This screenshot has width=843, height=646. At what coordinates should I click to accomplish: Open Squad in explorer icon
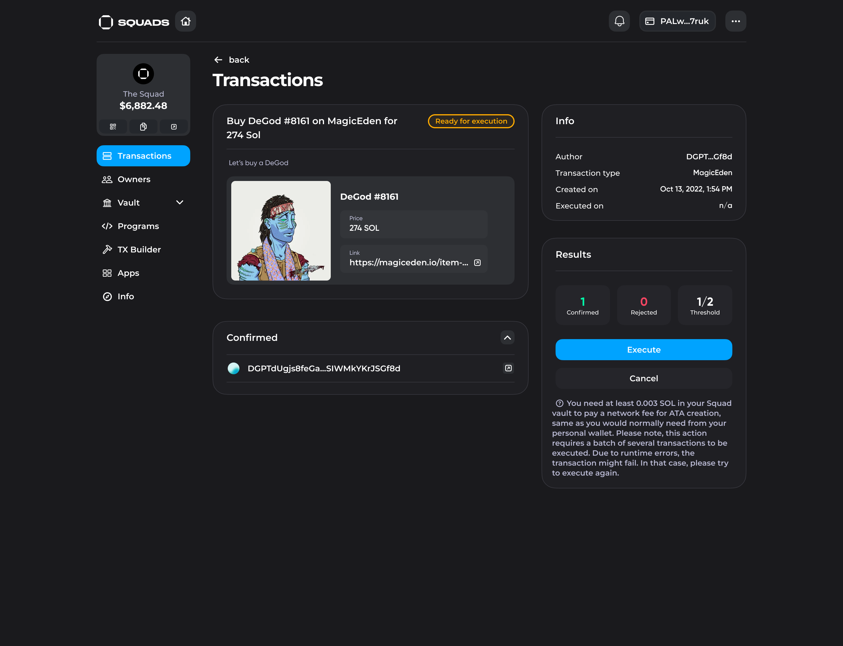[174, 127]
